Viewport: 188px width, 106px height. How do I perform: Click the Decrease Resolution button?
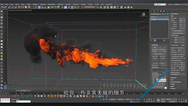177,33
